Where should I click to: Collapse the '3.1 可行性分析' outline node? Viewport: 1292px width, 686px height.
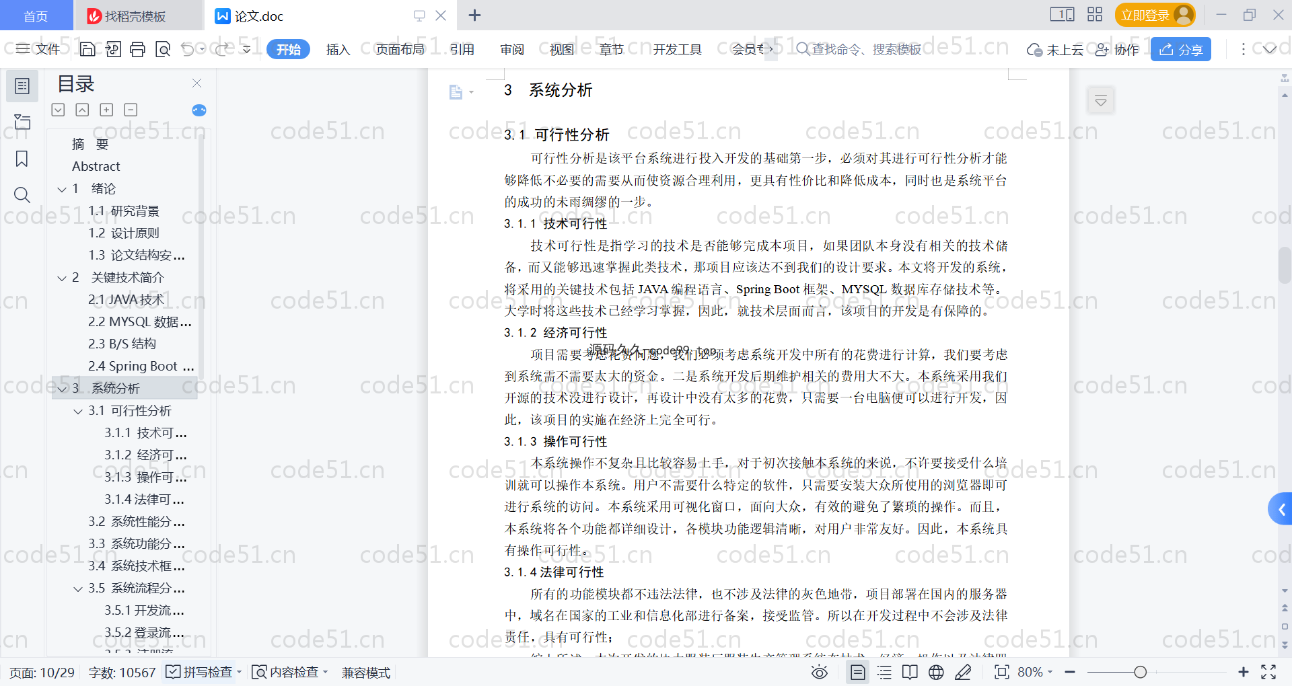point(78,411)
